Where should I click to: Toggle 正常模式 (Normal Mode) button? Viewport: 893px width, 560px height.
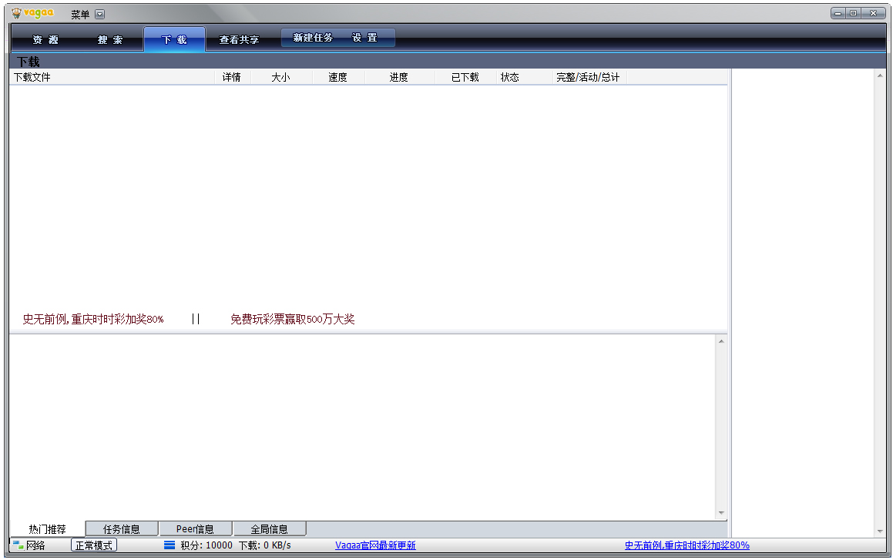pyautogui.click(x=93, y=545)
